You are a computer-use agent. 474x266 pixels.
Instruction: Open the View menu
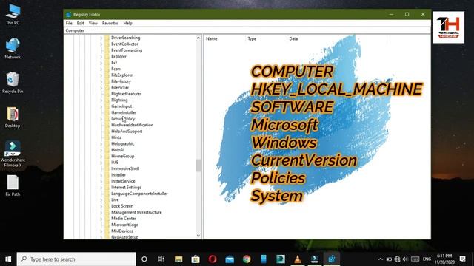tap(93, 23)
